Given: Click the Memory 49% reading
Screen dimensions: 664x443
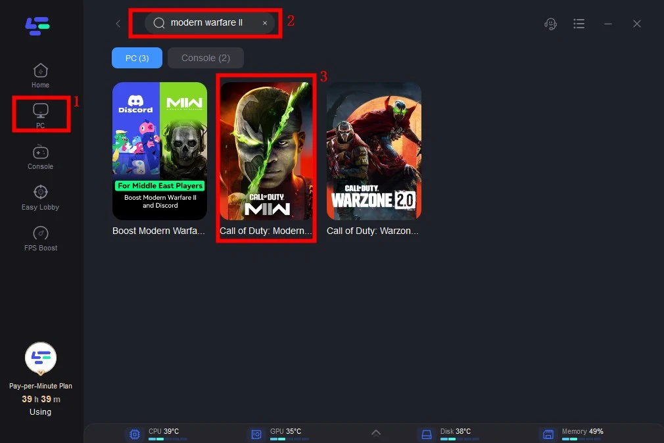Looking at the screenshot, I should pyautogui.click(x=582, y=431).
